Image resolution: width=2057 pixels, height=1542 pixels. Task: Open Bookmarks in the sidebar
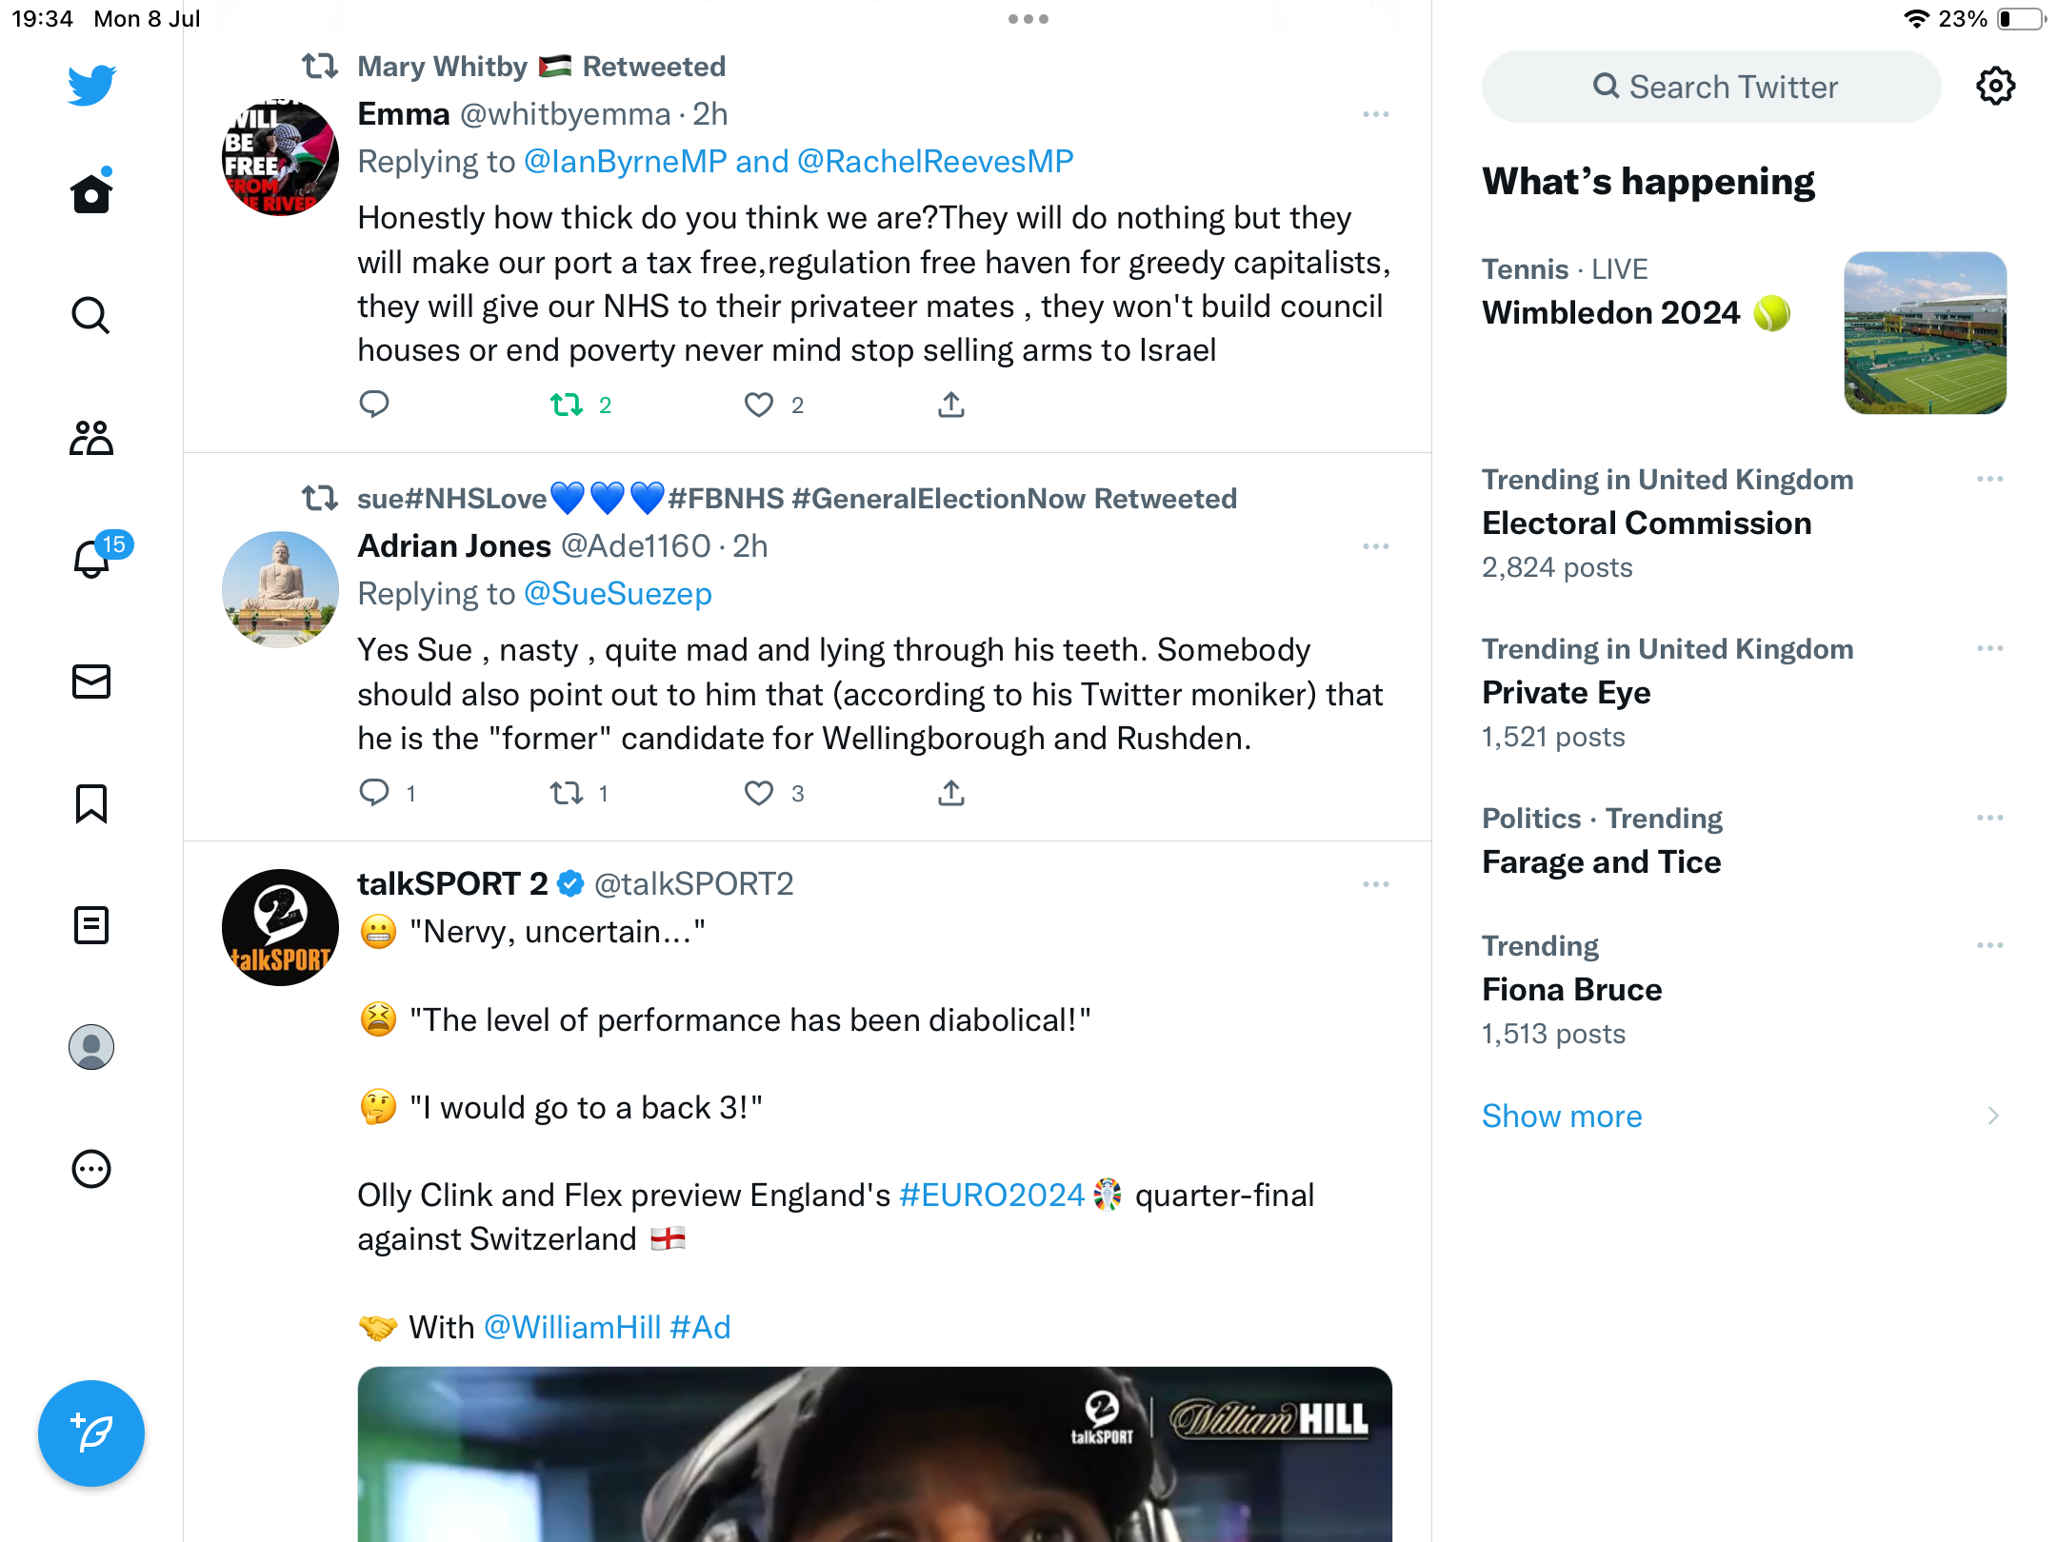tap(91, 803)
